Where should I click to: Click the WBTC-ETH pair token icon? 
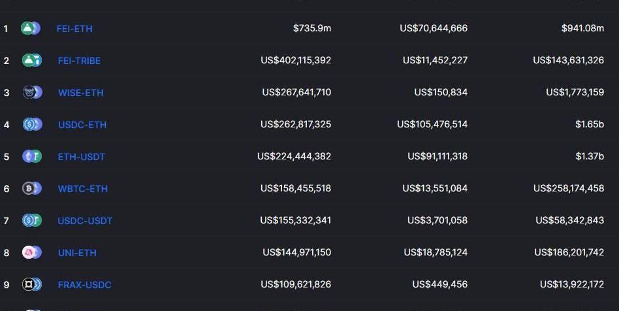[32, 188]
